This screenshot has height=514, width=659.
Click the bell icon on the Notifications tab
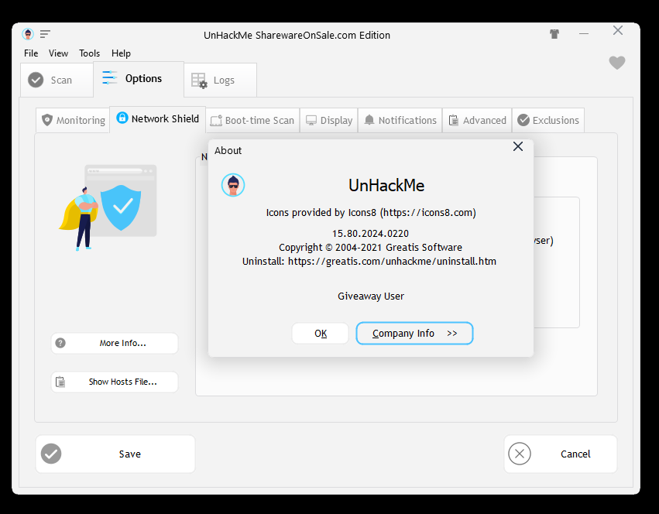coord(369,120)
